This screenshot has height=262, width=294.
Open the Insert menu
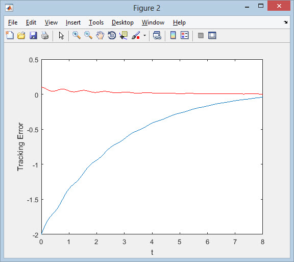tap(73, 22)
